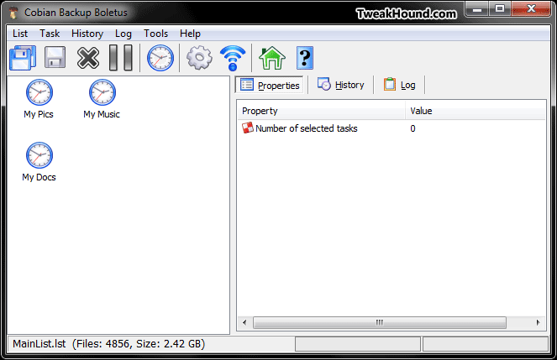Open help with the question mark icon

305,58
